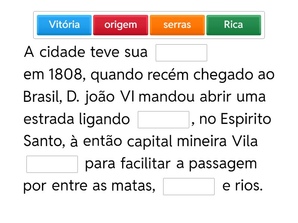Select the blank after "estrada ligando"

point(164,120)
